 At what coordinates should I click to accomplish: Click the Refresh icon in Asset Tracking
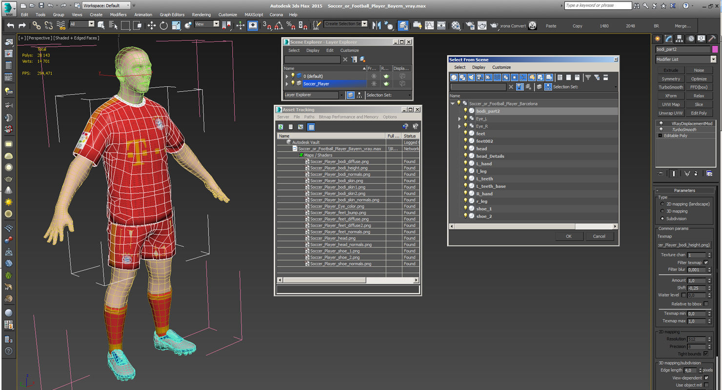(x=281, y=127)
